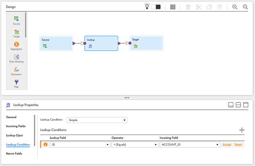Open the Lookup Condition type dropdown

coord(97,120)
